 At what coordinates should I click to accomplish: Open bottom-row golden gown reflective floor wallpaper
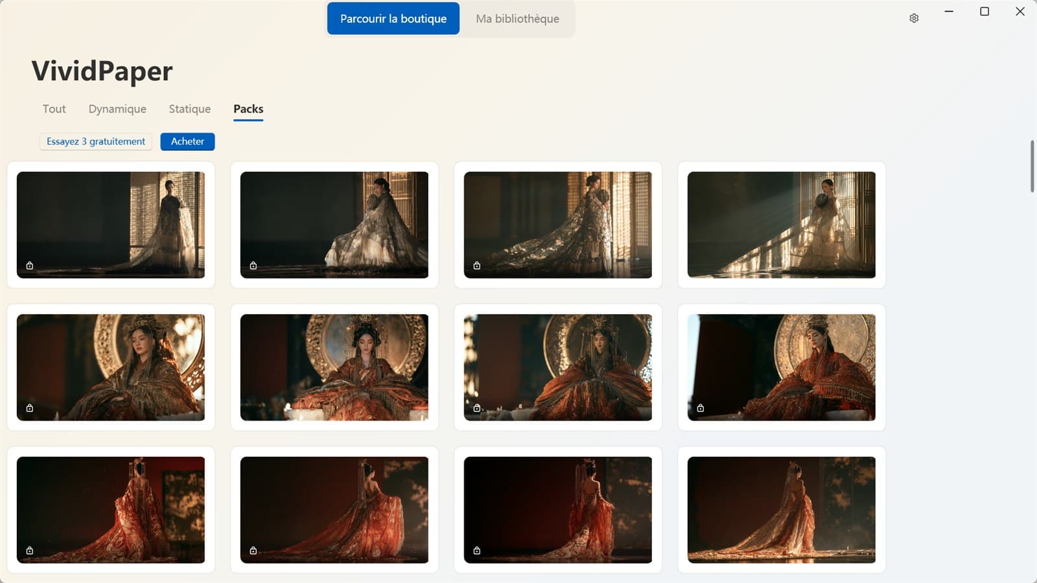782,510
